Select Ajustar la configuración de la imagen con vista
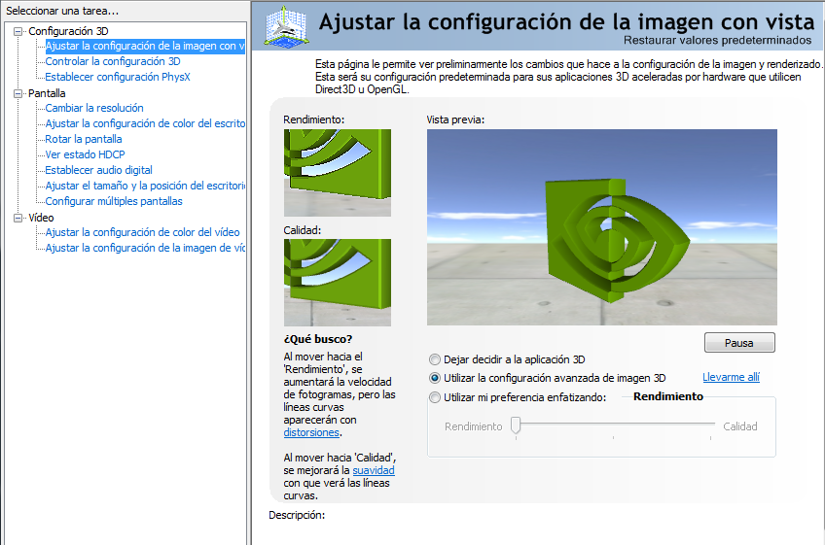This screenshot has height=545, width=825. [145, 47]
